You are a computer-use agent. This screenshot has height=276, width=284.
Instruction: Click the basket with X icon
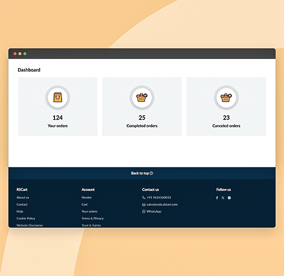(x=226, y=98)
